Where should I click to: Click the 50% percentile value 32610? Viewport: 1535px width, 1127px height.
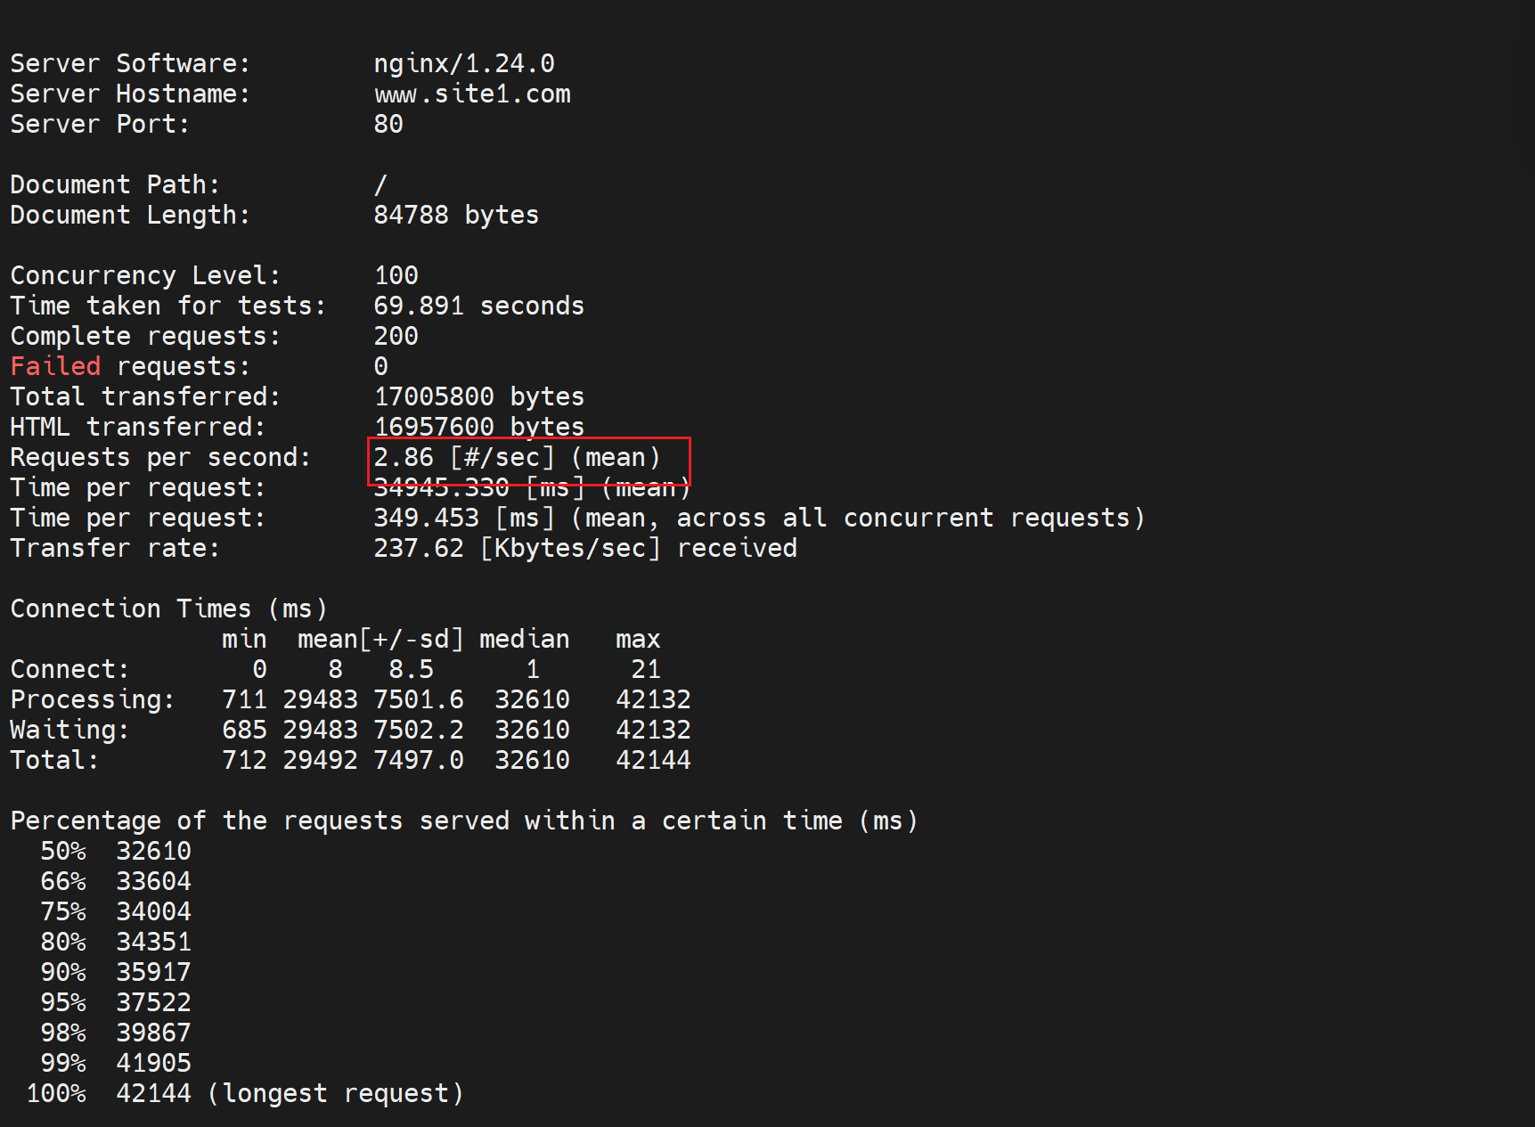pos(153,852)
